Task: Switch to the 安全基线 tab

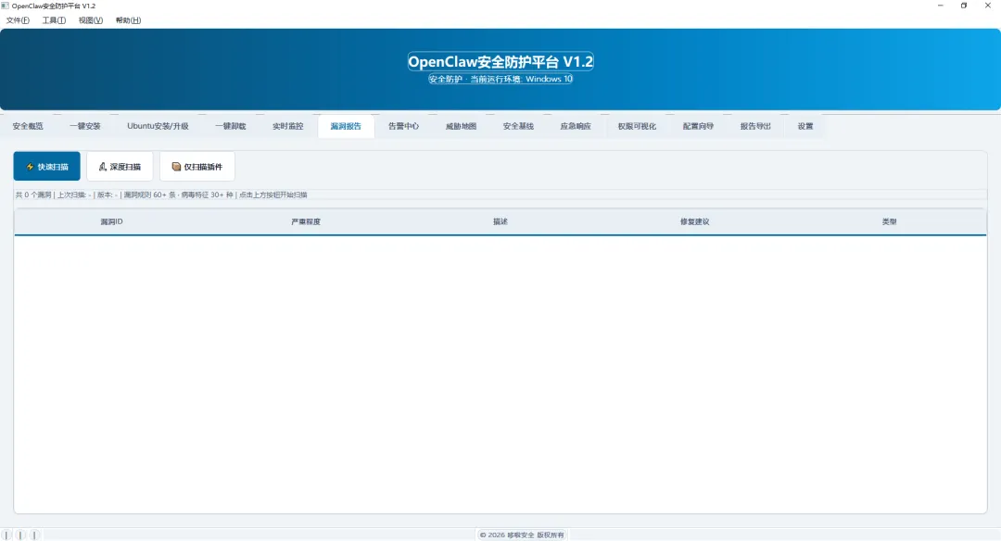Action: [518, 126]
